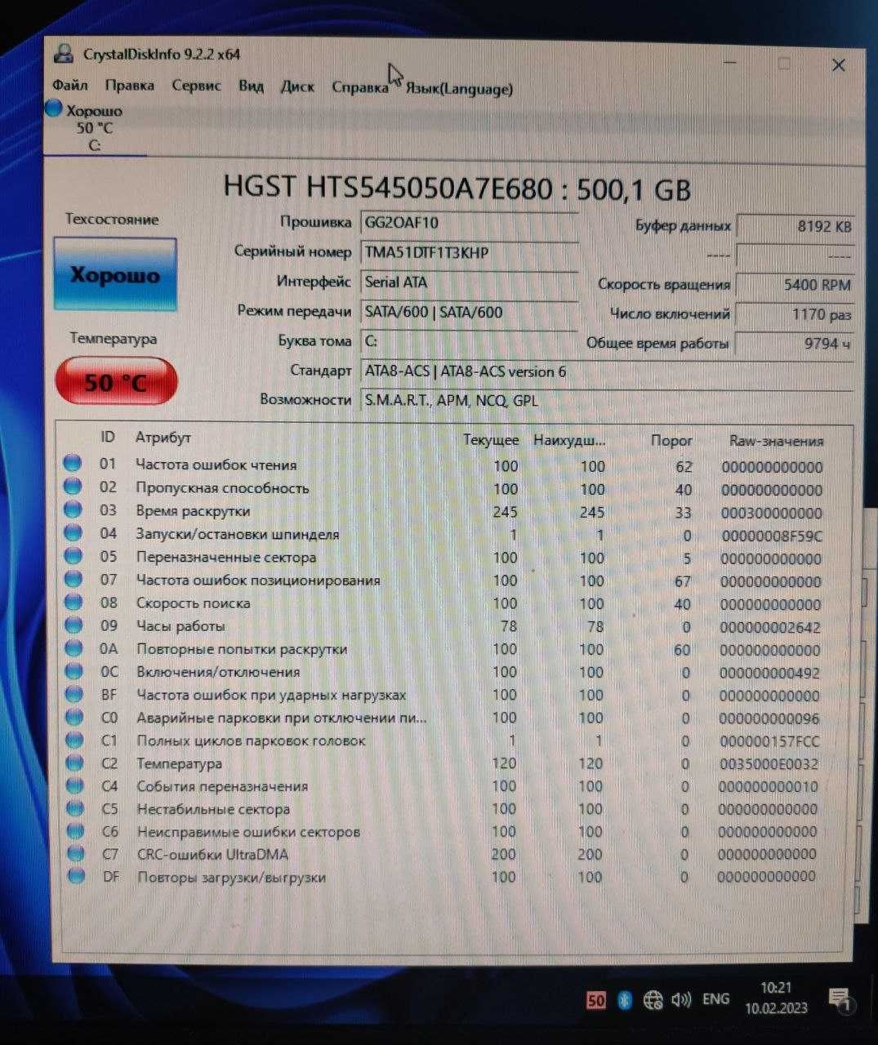Open the Диск menu

click(x=297, y=87)
